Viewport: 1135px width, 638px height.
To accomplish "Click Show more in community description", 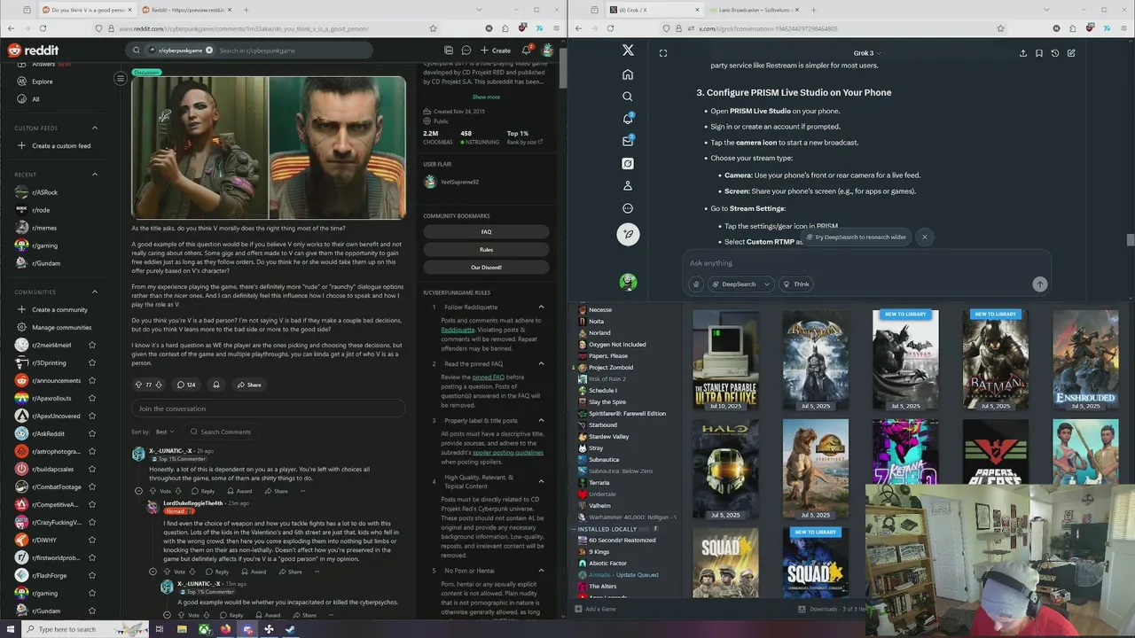I will click(486, 97).
